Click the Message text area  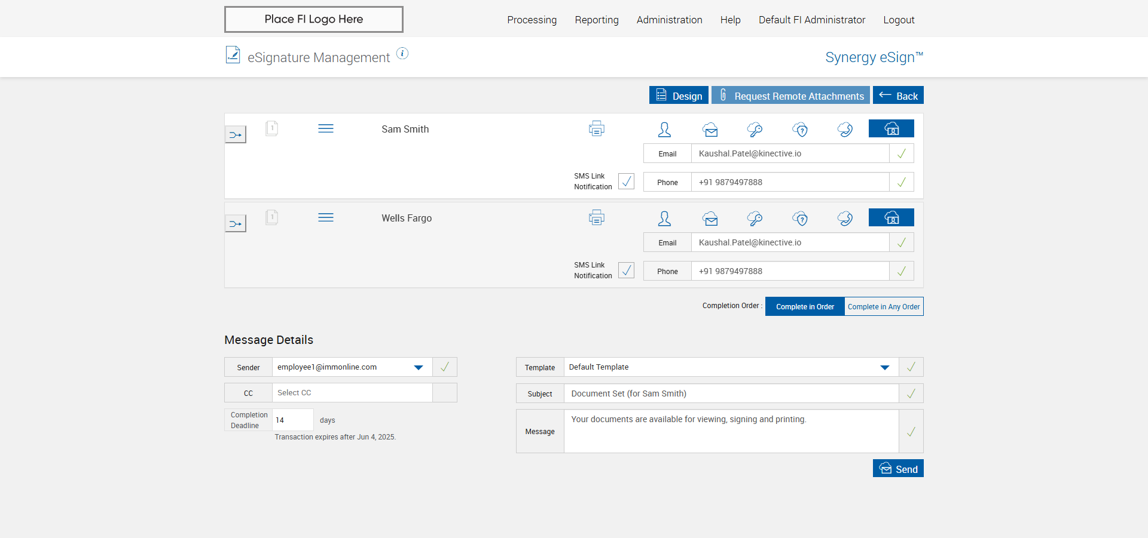point(731,431)
